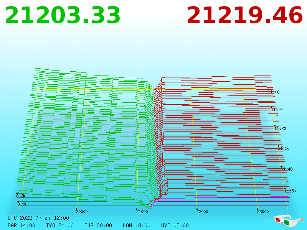Click the NYC 08:00 city time
The image size is (307, 230).
tap(175, 225)
